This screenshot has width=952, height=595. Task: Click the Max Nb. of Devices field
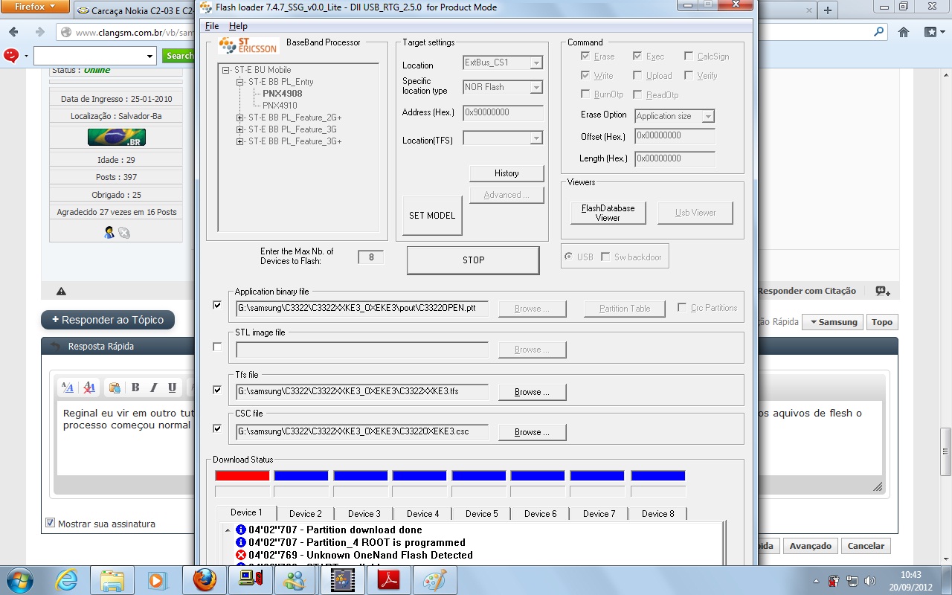(371, 257)
